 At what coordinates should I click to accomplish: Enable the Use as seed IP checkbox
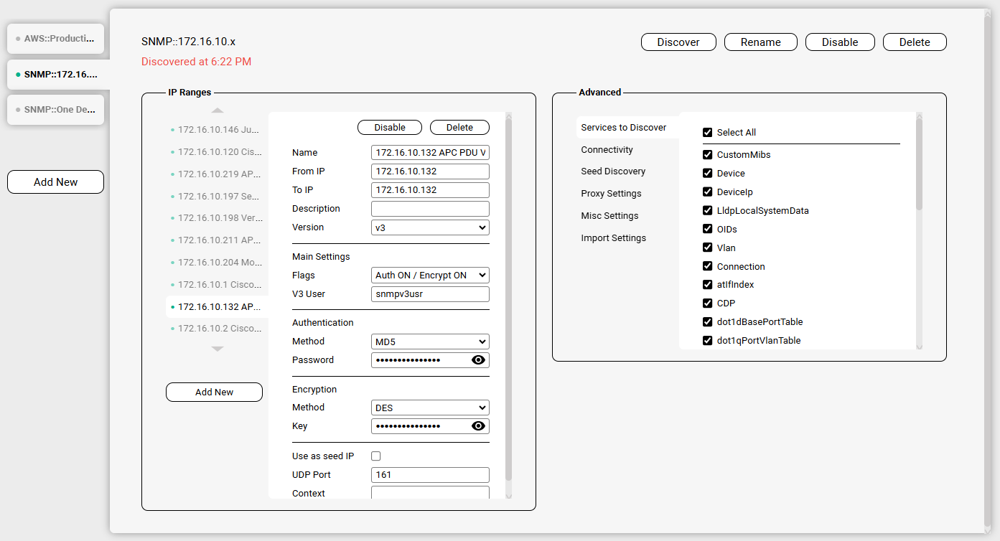click(375, 456)
